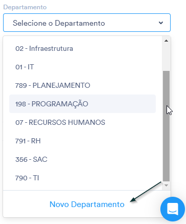186x224 pixels.
Task: Click the scrollbar track above the thumb
Action: coord(166,57)
